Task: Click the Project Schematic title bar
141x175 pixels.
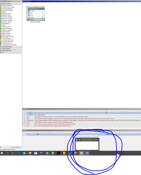Action: pos(82,1)
